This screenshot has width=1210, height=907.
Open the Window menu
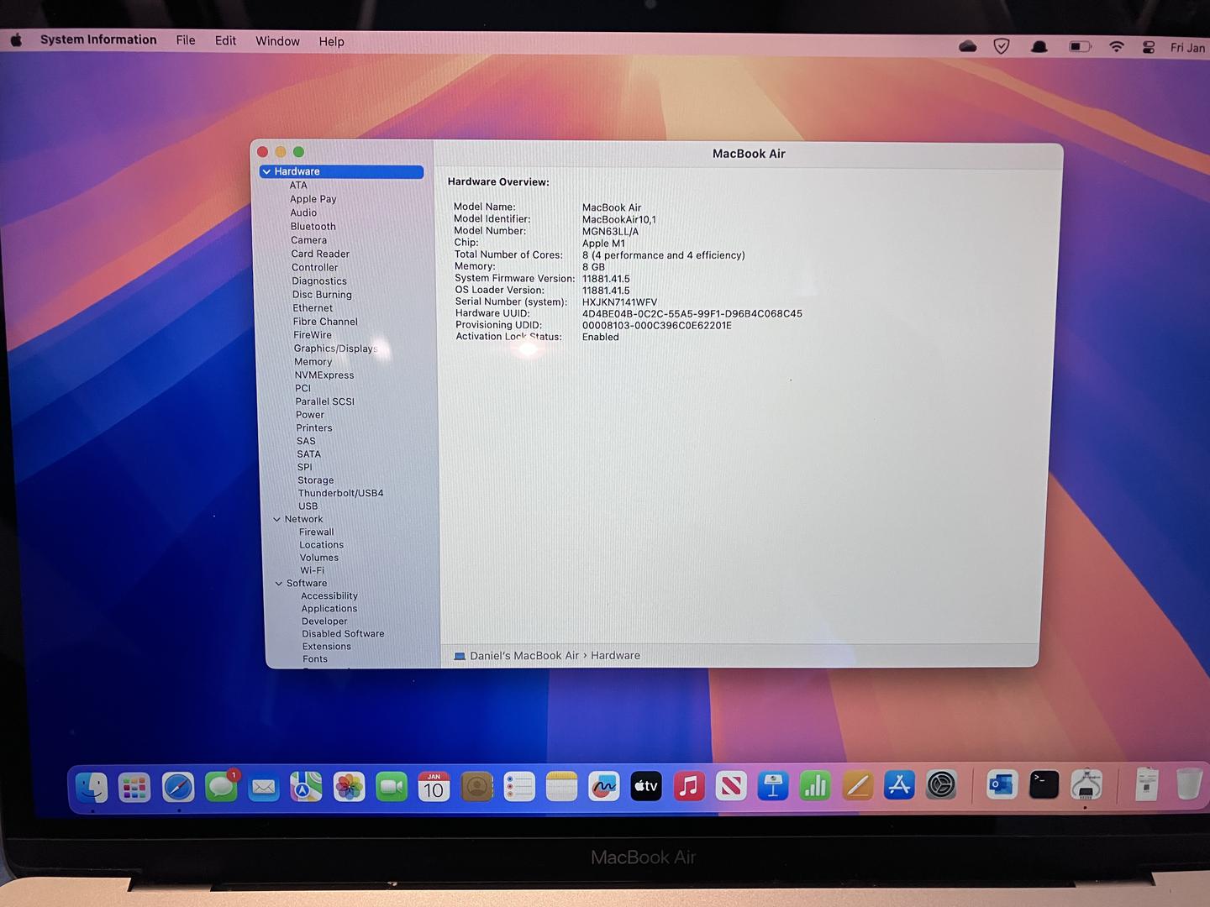click(277, 41)
